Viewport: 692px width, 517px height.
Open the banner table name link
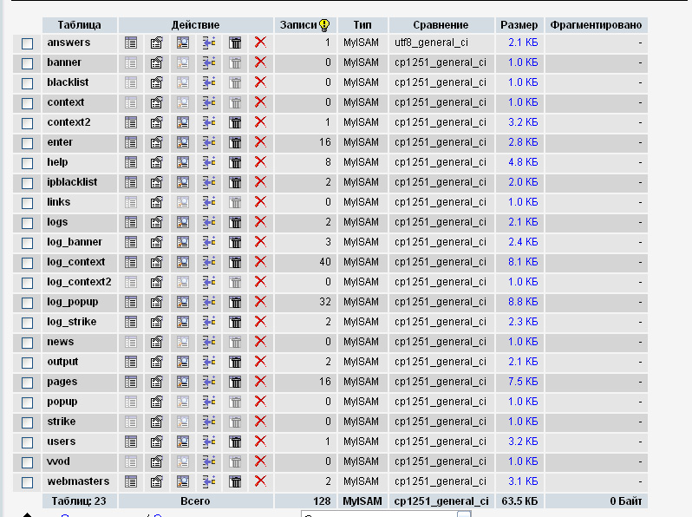coord(64,62)
